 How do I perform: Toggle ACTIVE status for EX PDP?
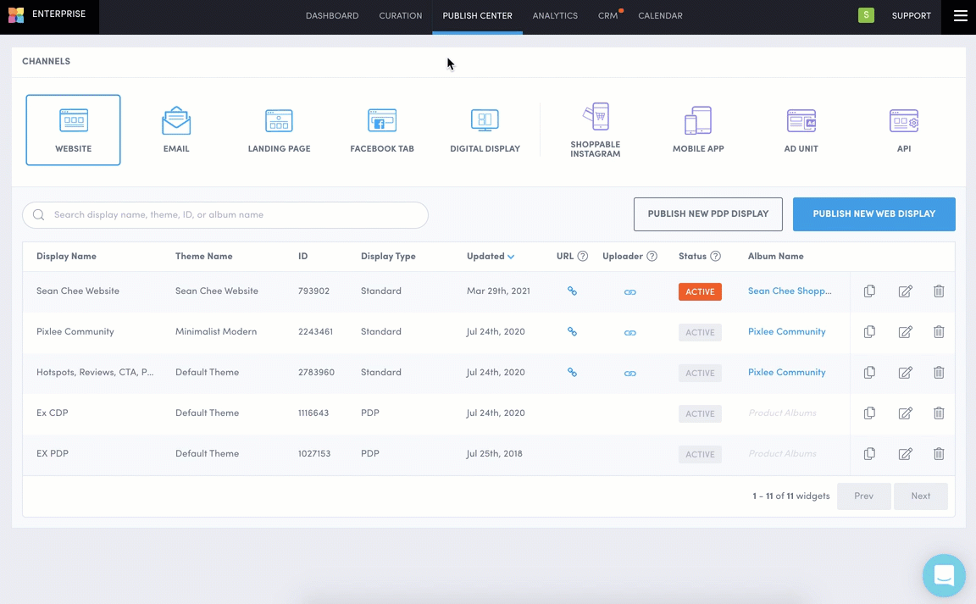700,454
